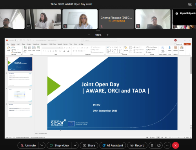Switch to the Review ribbon tab

point(65,44)
